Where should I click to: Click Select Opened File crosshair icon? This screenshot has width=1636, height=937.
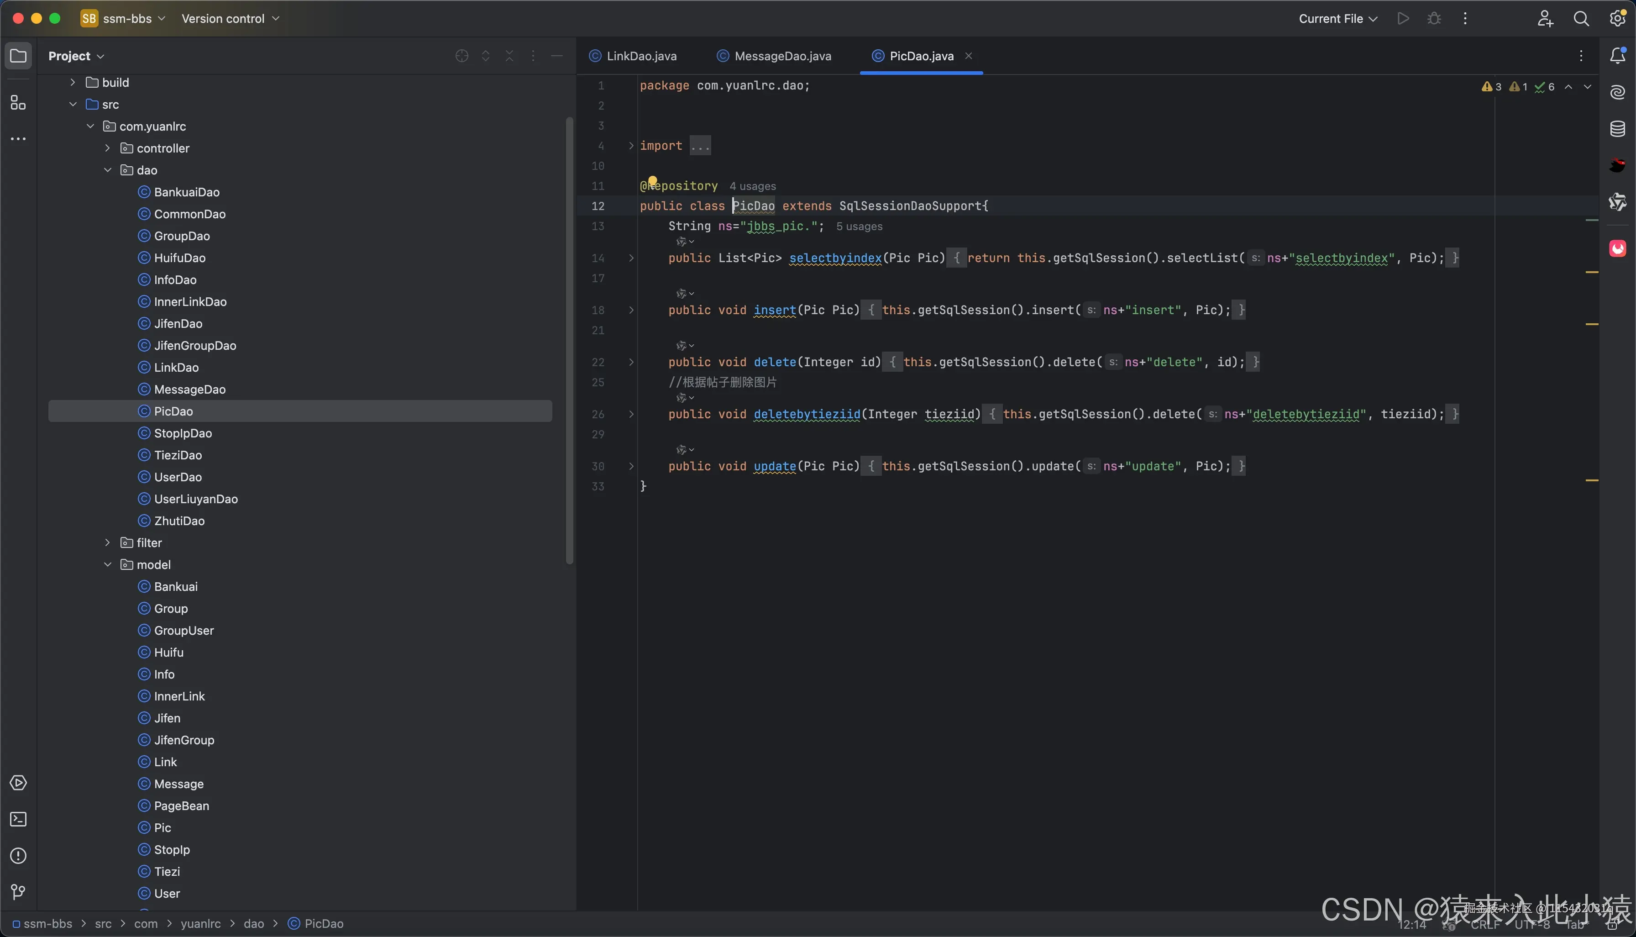point(461,56)
